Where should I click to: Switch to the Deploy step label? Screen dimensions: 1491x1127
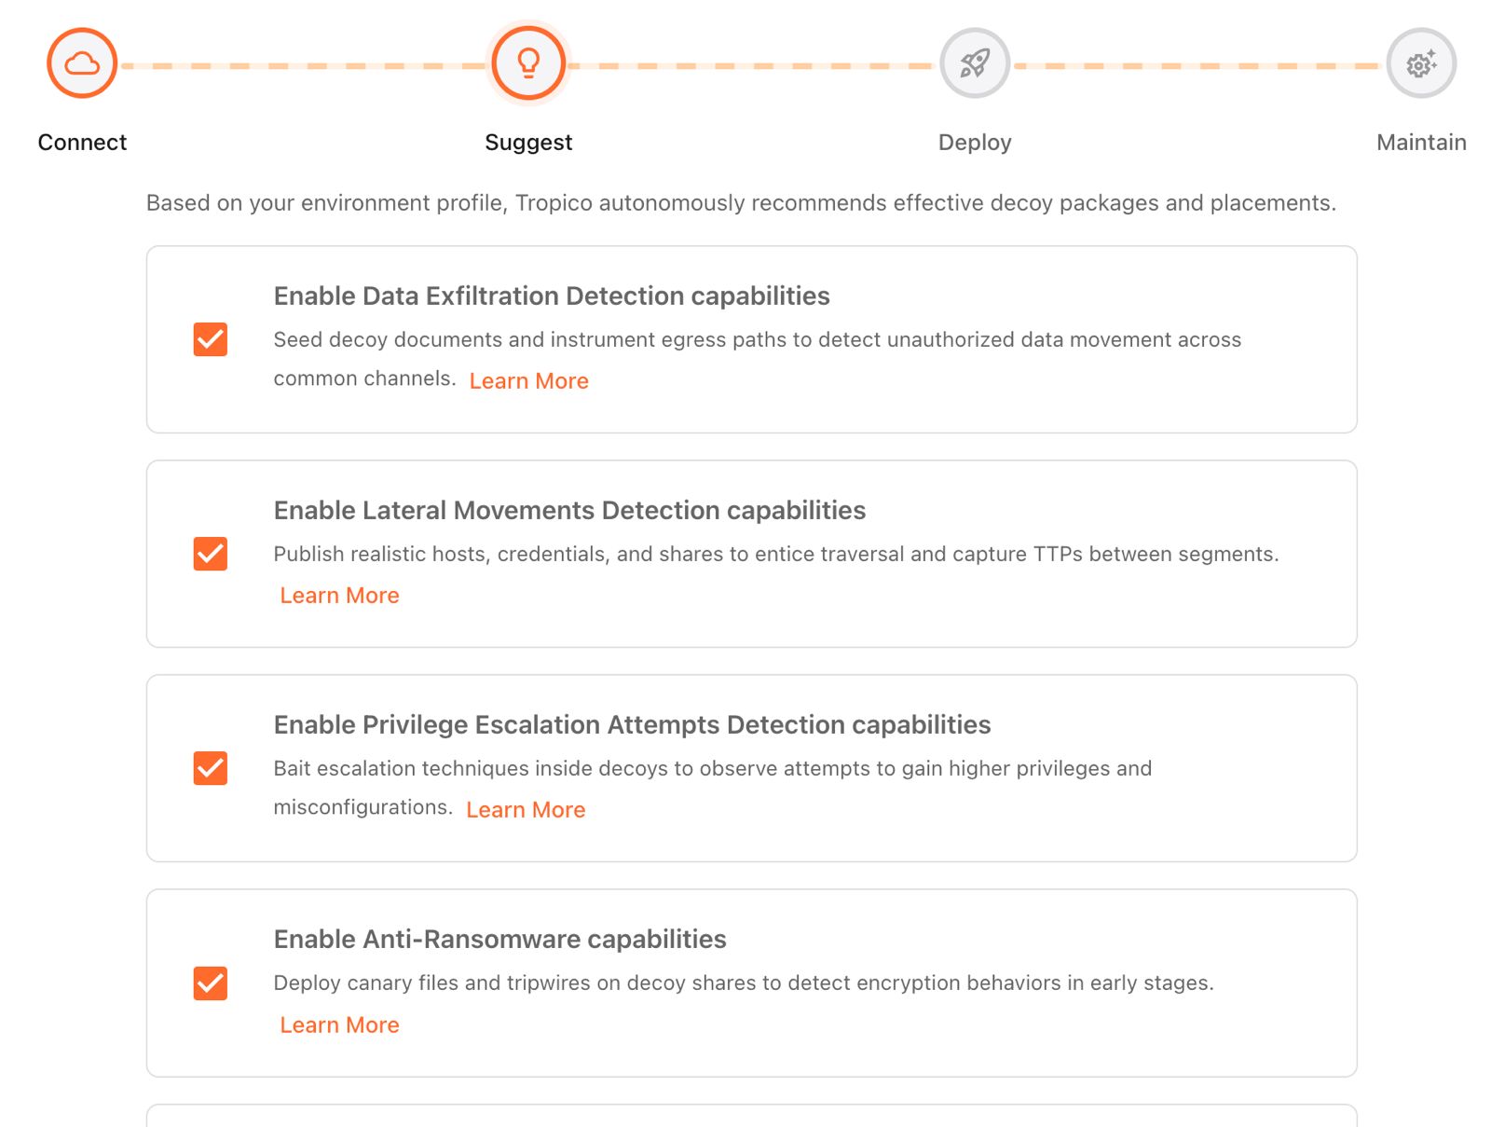[975, 143]
